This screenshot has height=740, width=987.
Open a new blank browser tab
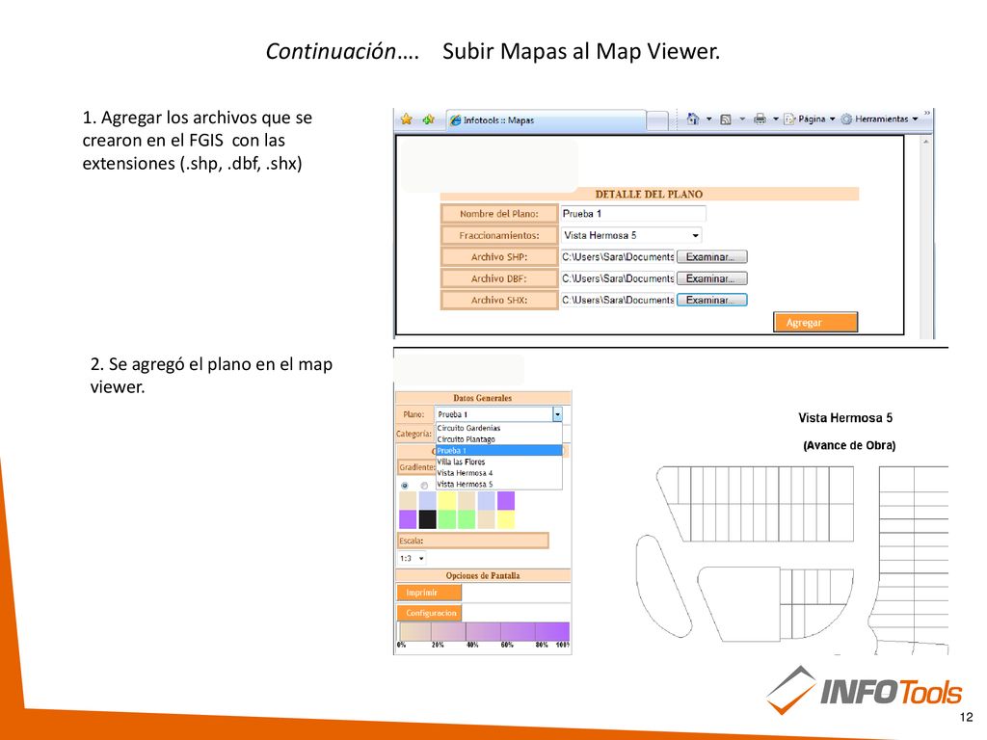tap(657, 120)
